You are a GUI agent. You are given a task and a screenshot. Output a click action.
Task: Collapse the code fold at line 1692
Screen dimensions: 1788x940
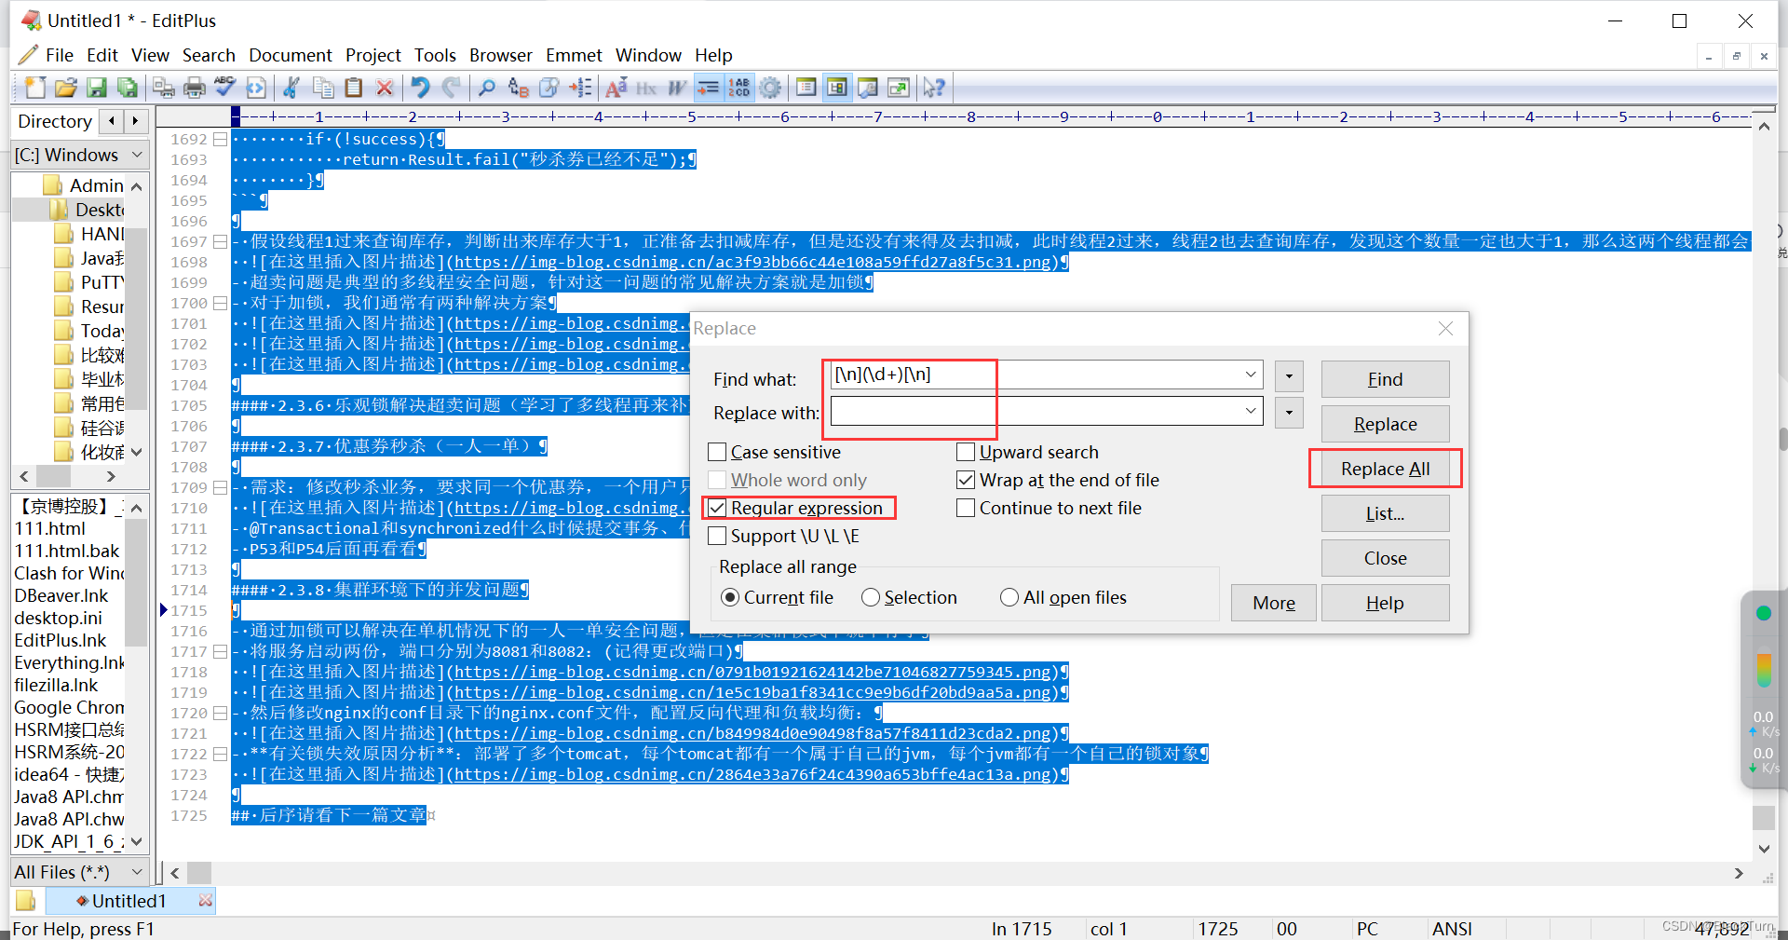coord(221,139)
